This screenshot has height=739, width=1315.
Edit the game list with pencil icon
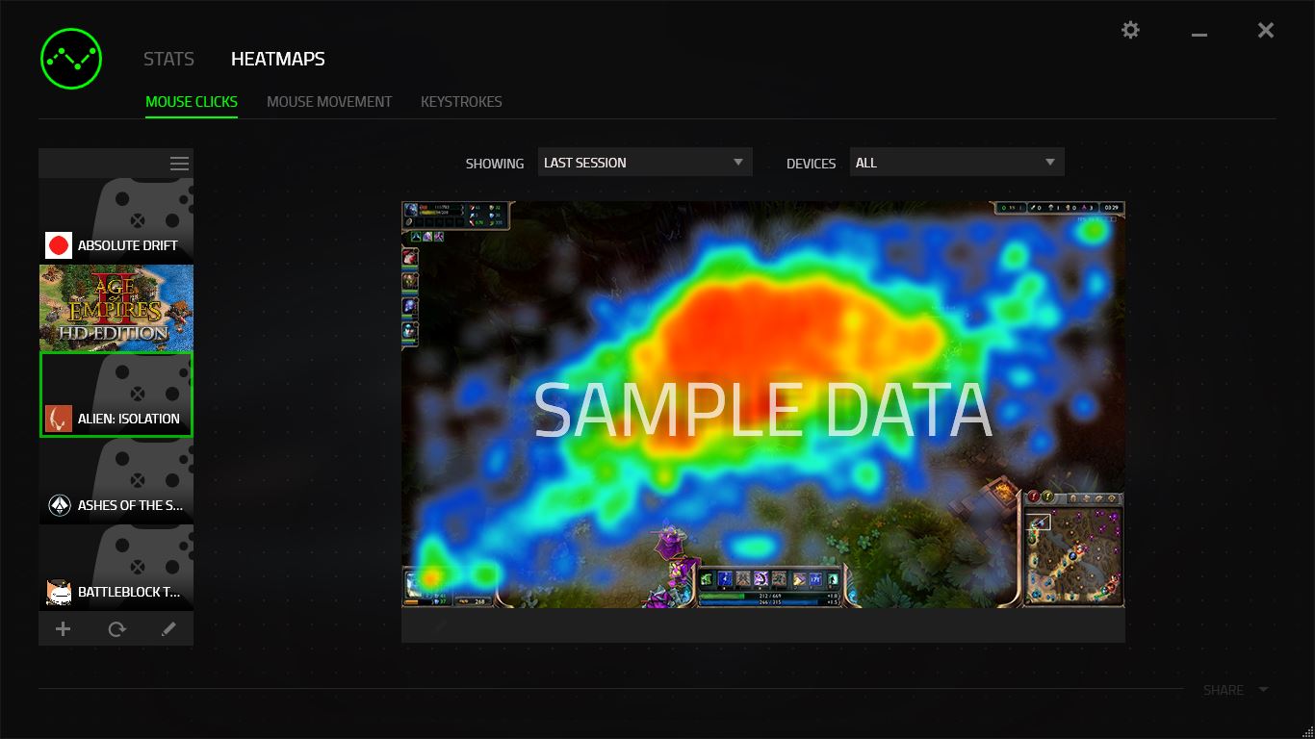[x=168, y=629]
